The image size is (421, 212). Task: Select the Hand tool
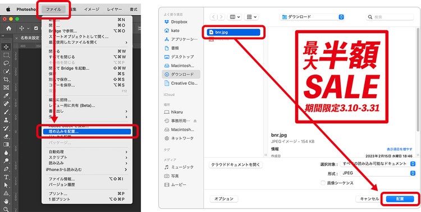pyautogui.click(x=6, y=201)
